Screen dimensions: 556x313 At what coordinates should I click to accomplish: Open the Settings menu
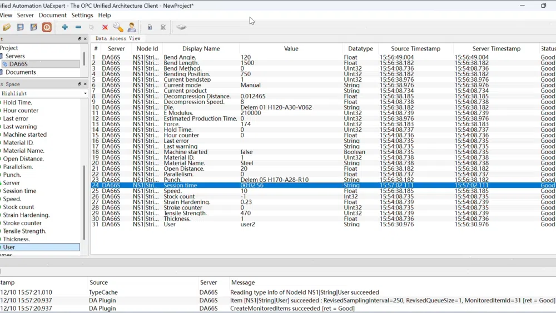coord(82,15)
